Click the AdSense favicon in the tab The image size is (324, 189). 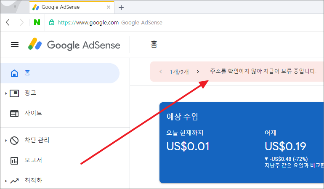(36, 7)
